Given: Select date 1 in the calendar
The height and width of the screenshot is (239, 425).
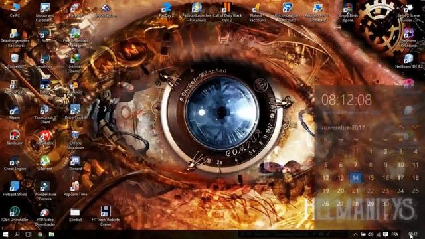Looking at the screenshot, I should point(371,152).
